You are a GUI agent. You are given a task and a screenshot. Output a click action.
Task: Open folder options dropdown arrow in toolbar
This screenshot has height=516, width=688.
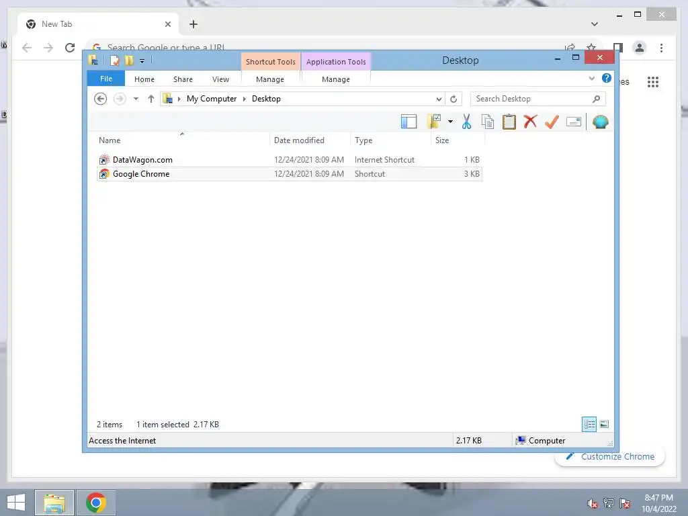[x=450, y=122]
